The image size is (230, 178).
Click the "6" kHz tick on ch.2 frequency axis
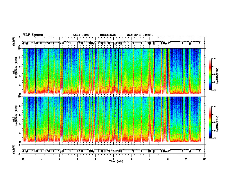coord(20,115)
